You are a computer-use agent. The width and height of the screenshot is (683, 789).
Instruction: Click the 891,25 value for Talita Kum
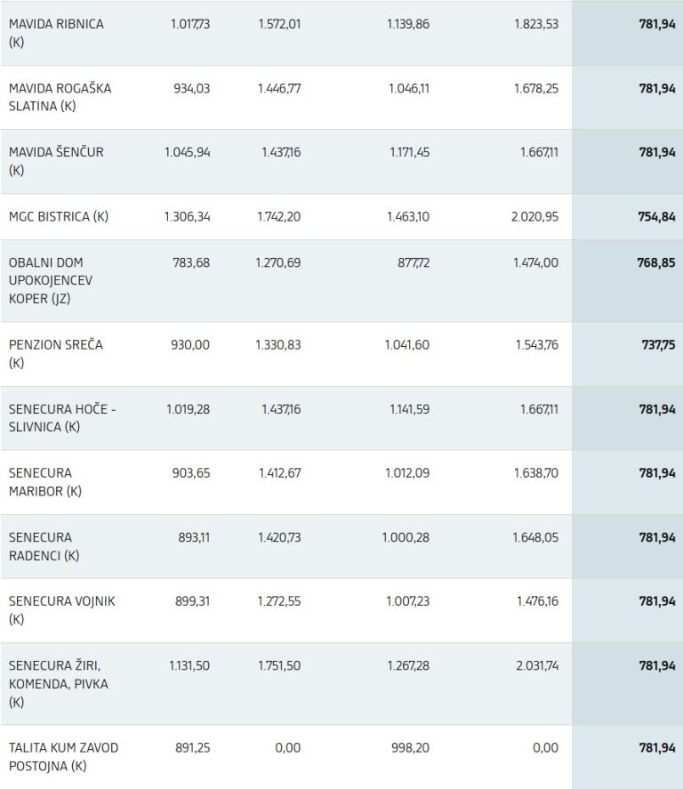pos(191,747)
